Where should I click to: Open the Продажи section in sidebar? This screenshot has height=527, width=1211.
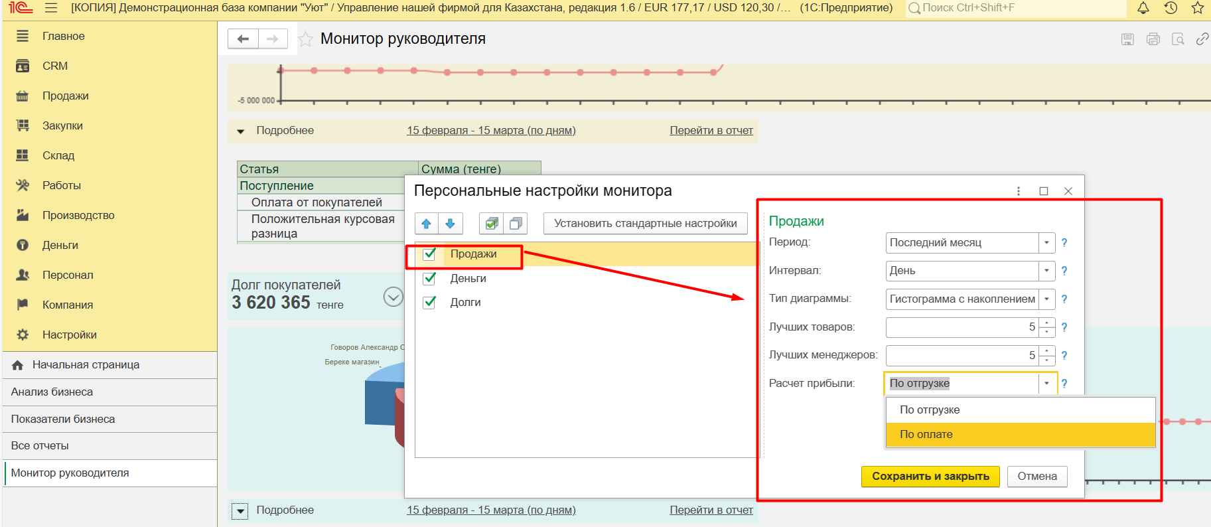[65, 96]
